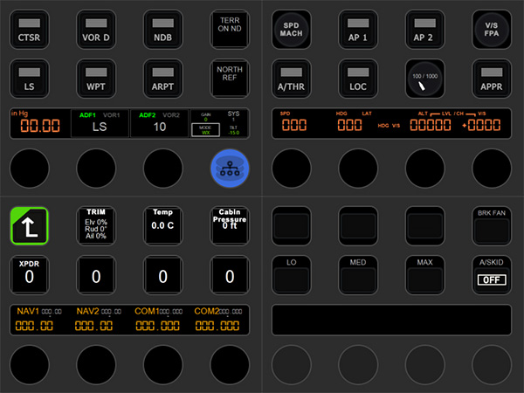Viewport: 524px width, 393px height.
Task: Click the green back arrow icon
Action: 30,226
